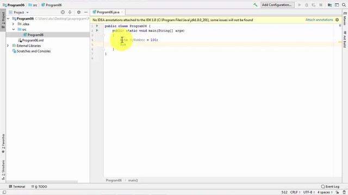Open Search Everywhere magnifier icon
Screen dimensions: 348x195
click(344, 5)
